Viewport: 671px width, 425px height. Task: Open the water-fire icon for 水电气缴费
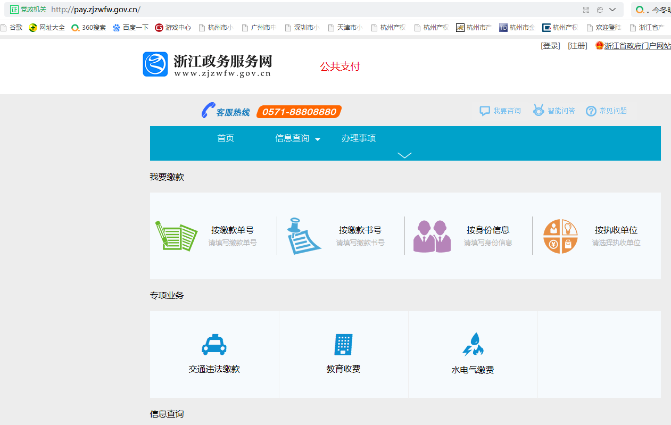pyautogui.click(x=473, y=344)
